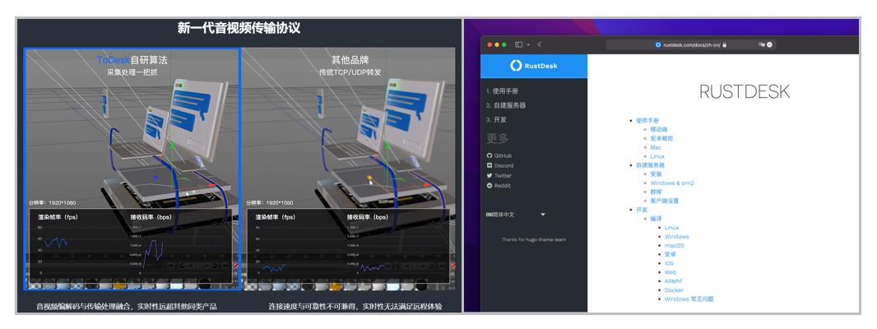Open the macOS link under 编译

(x=674, y=246)
